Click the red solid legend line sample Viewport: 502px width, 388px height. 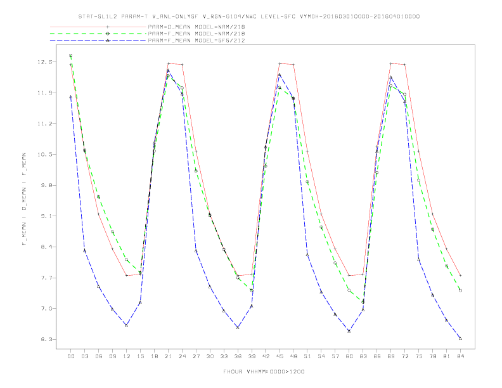click(98, 27)
